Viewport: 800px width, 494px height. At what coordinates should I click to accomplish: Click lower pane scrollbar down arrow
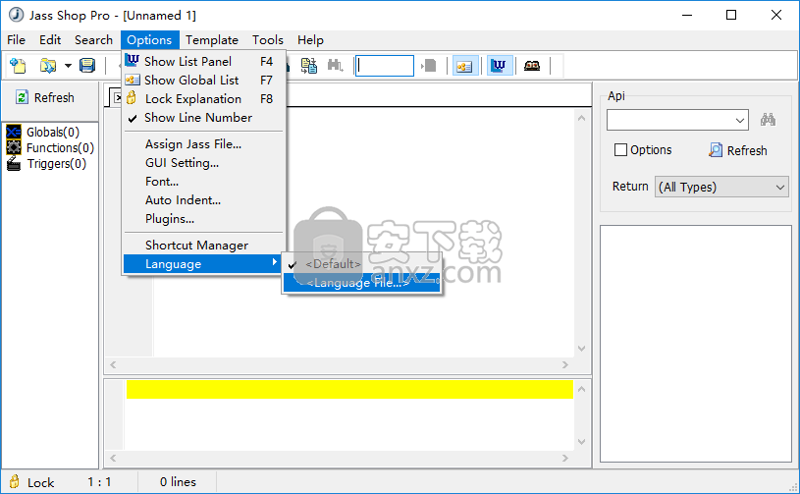coord(581,441)
